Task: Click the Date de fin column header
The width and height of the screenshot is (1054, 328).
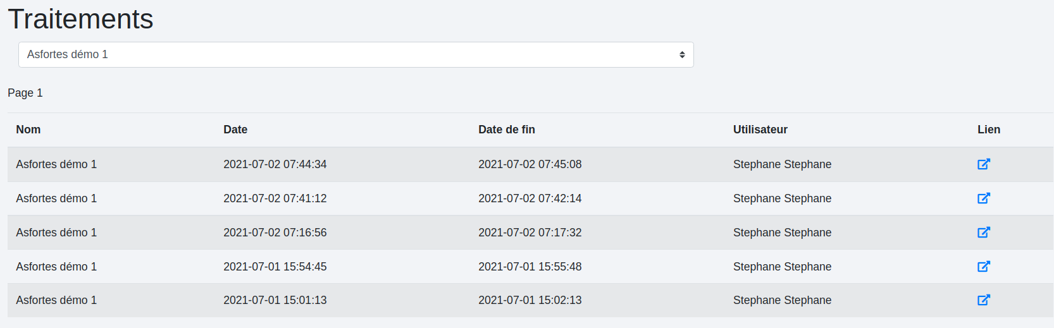Action: pyautogui.click(x=506, y=130)
